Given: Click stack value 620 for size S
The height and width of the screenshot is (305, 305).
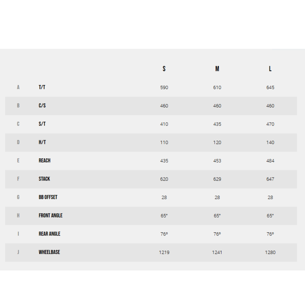Looking at the screenshot, I should point(164,179).
